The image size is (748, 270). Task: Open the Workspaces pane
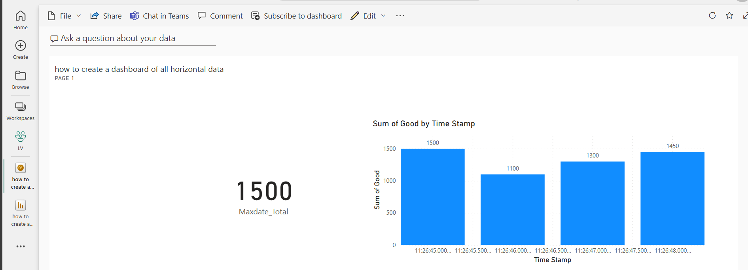tap(21, 111)
